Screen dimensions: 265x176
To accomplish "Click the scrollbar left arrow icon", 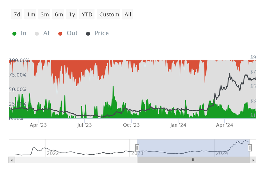I will (12, 160).
